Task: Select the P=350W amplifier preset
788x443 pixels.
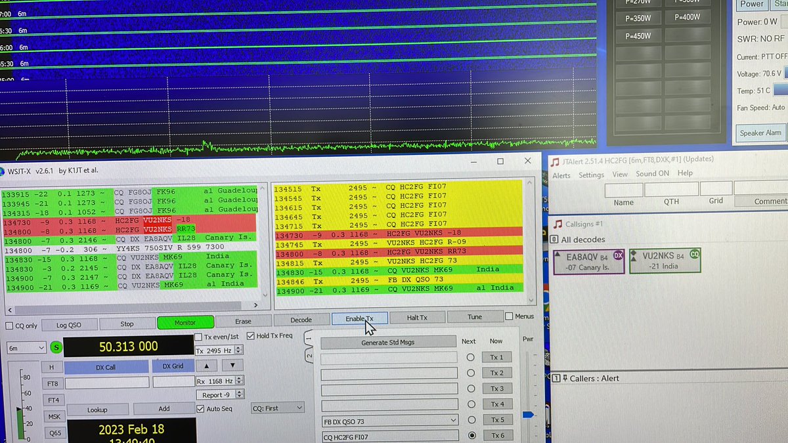Action: 638,20
